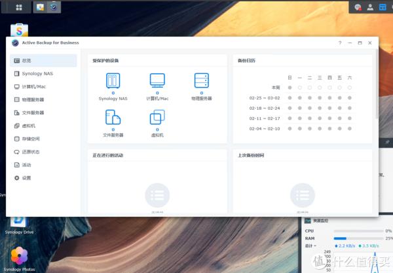Open 虚拟机 in the sidebar
The width and height of the screenshot is (393, 273).
point(43,126)
